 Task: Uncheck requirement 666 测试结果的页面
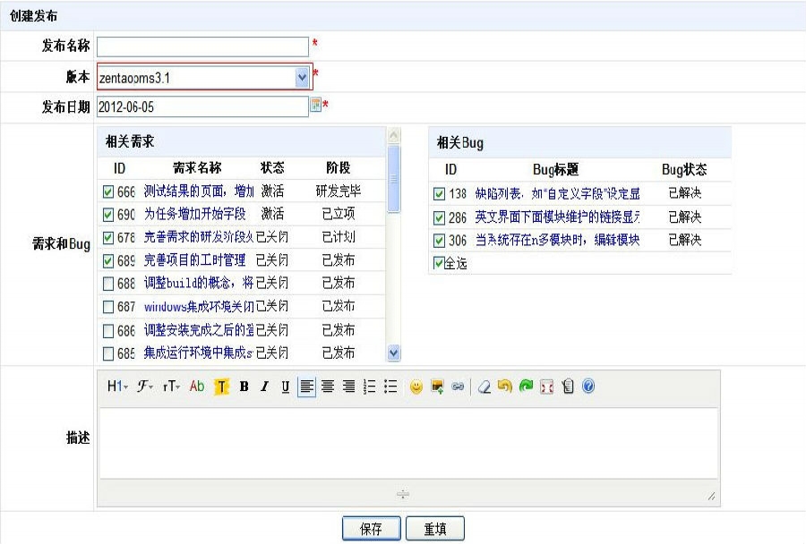coord(107,191)
